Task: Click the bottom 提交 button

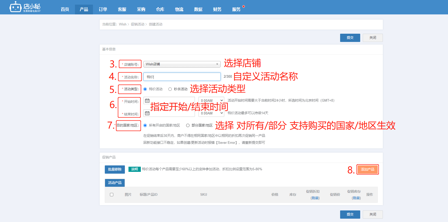Action: (350, 215)
